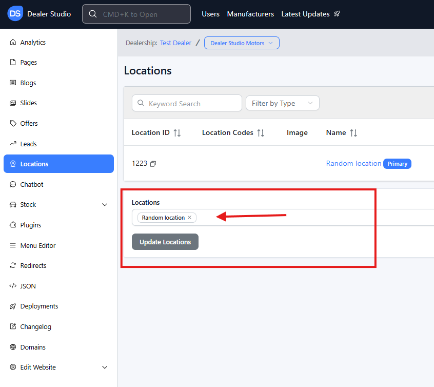The width and height of the screenshot is (434, 387).
Task: Click the Chatbot speech bubble icon in sidebar
Action: coord(13,184)
